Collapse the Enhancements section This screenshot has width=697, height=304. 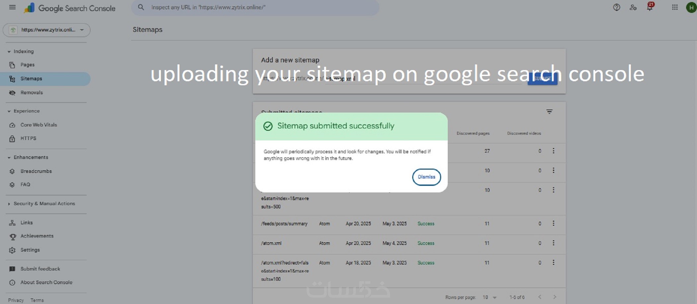tap(9, 158)
